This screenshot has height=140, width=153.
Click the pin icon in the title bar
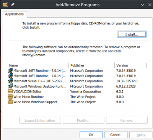13,5
